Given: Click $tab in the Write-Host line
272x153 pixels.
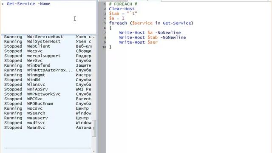Looking at the screenshot, I should 153,37.
